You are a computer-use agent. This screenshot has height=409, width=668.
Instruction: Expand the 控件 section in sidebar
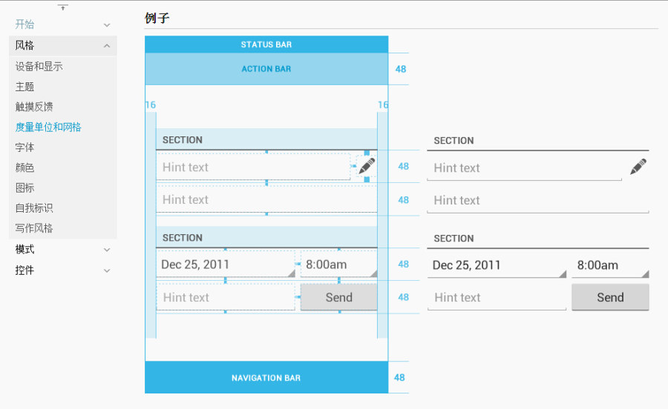point(107,270)
